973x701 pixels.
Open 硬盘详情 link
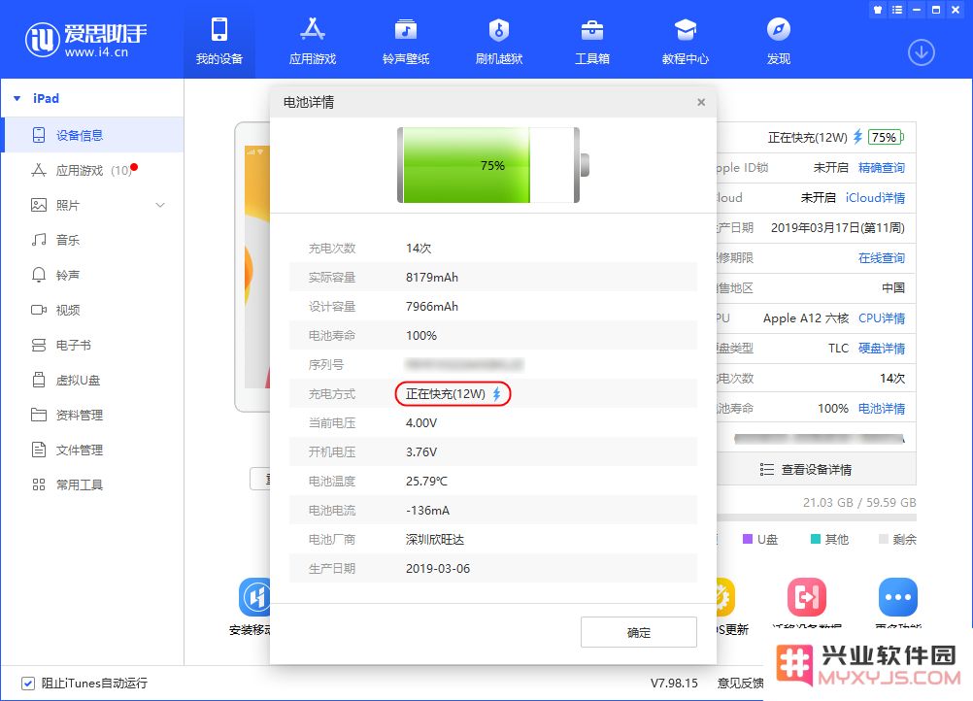(x=881, y=348)
